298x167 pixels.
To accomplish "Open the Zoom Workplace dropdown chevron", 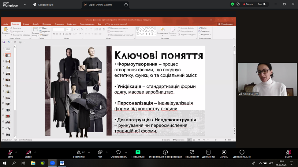I will coord(25,5).
